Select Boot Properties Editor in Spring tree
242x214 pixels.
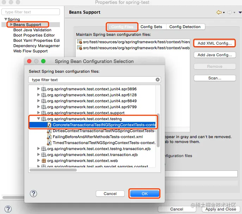click(x=34, y=35)
